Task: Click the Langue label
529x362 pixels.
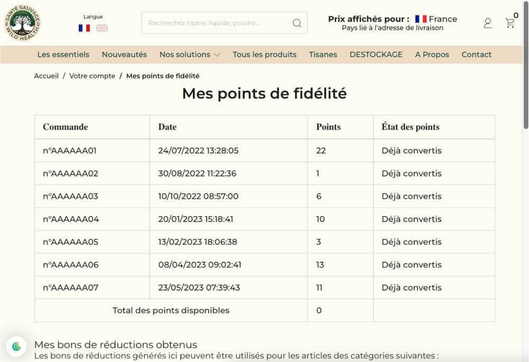Action: coord(93,16)
